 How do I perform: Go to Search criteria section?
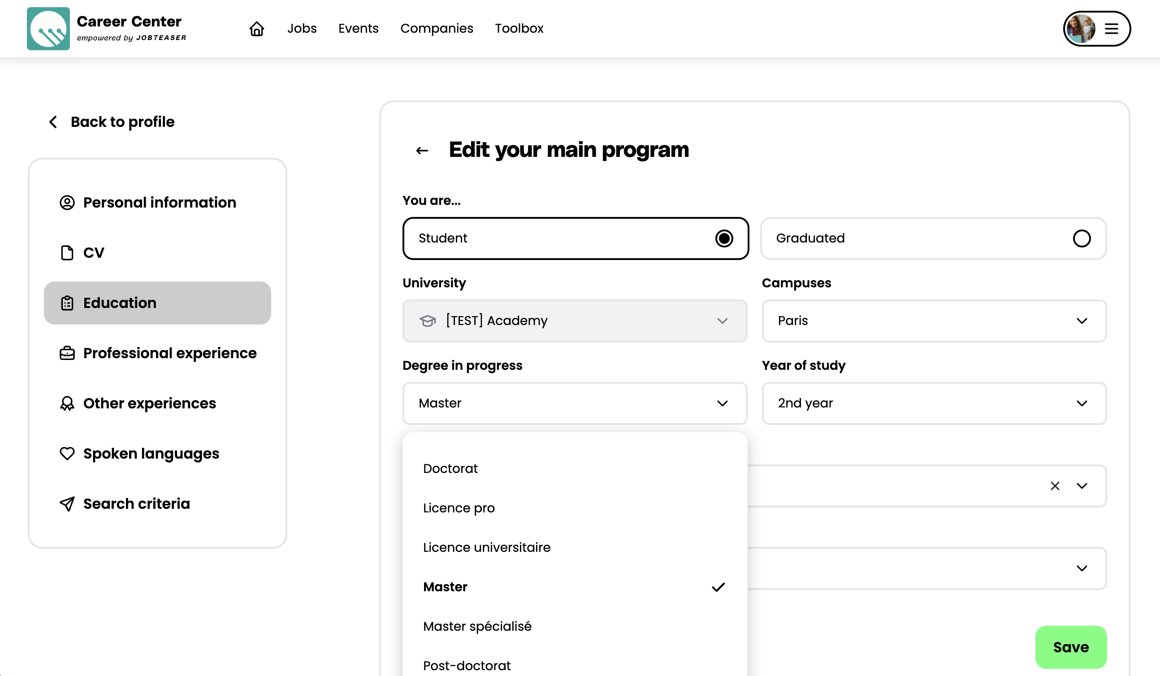coord(136,504)
